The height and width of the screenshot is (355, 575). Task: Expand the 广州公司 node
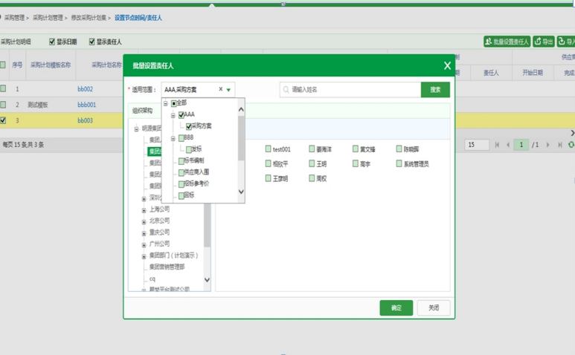tap(144, 245)
